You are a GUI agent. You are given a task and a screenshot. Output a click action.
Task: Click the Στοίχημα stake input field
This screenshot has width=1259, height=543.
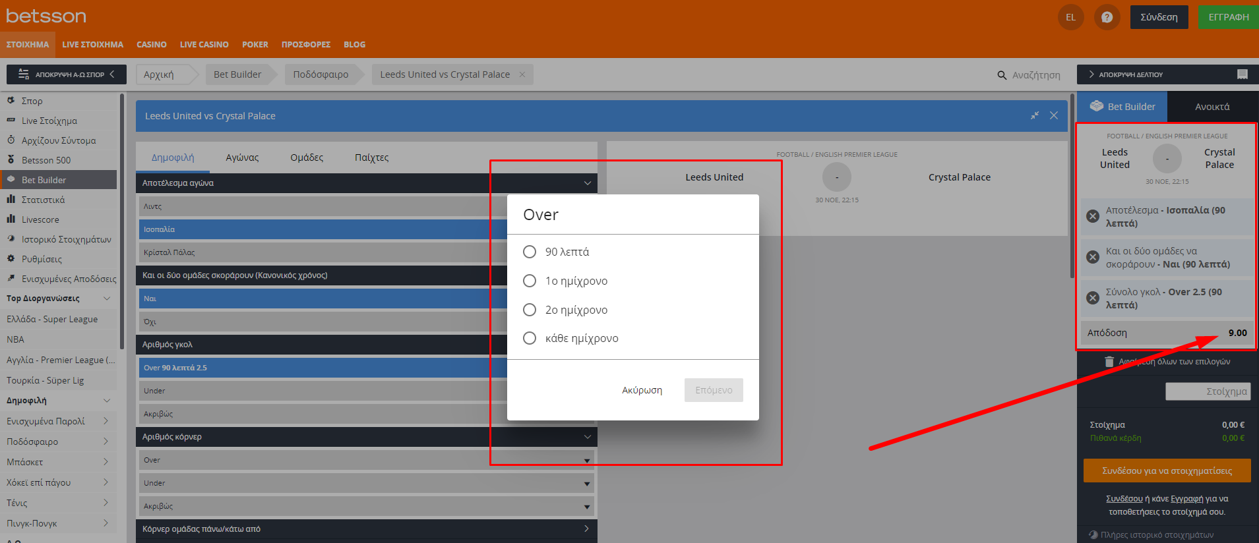coord(1208,391)
